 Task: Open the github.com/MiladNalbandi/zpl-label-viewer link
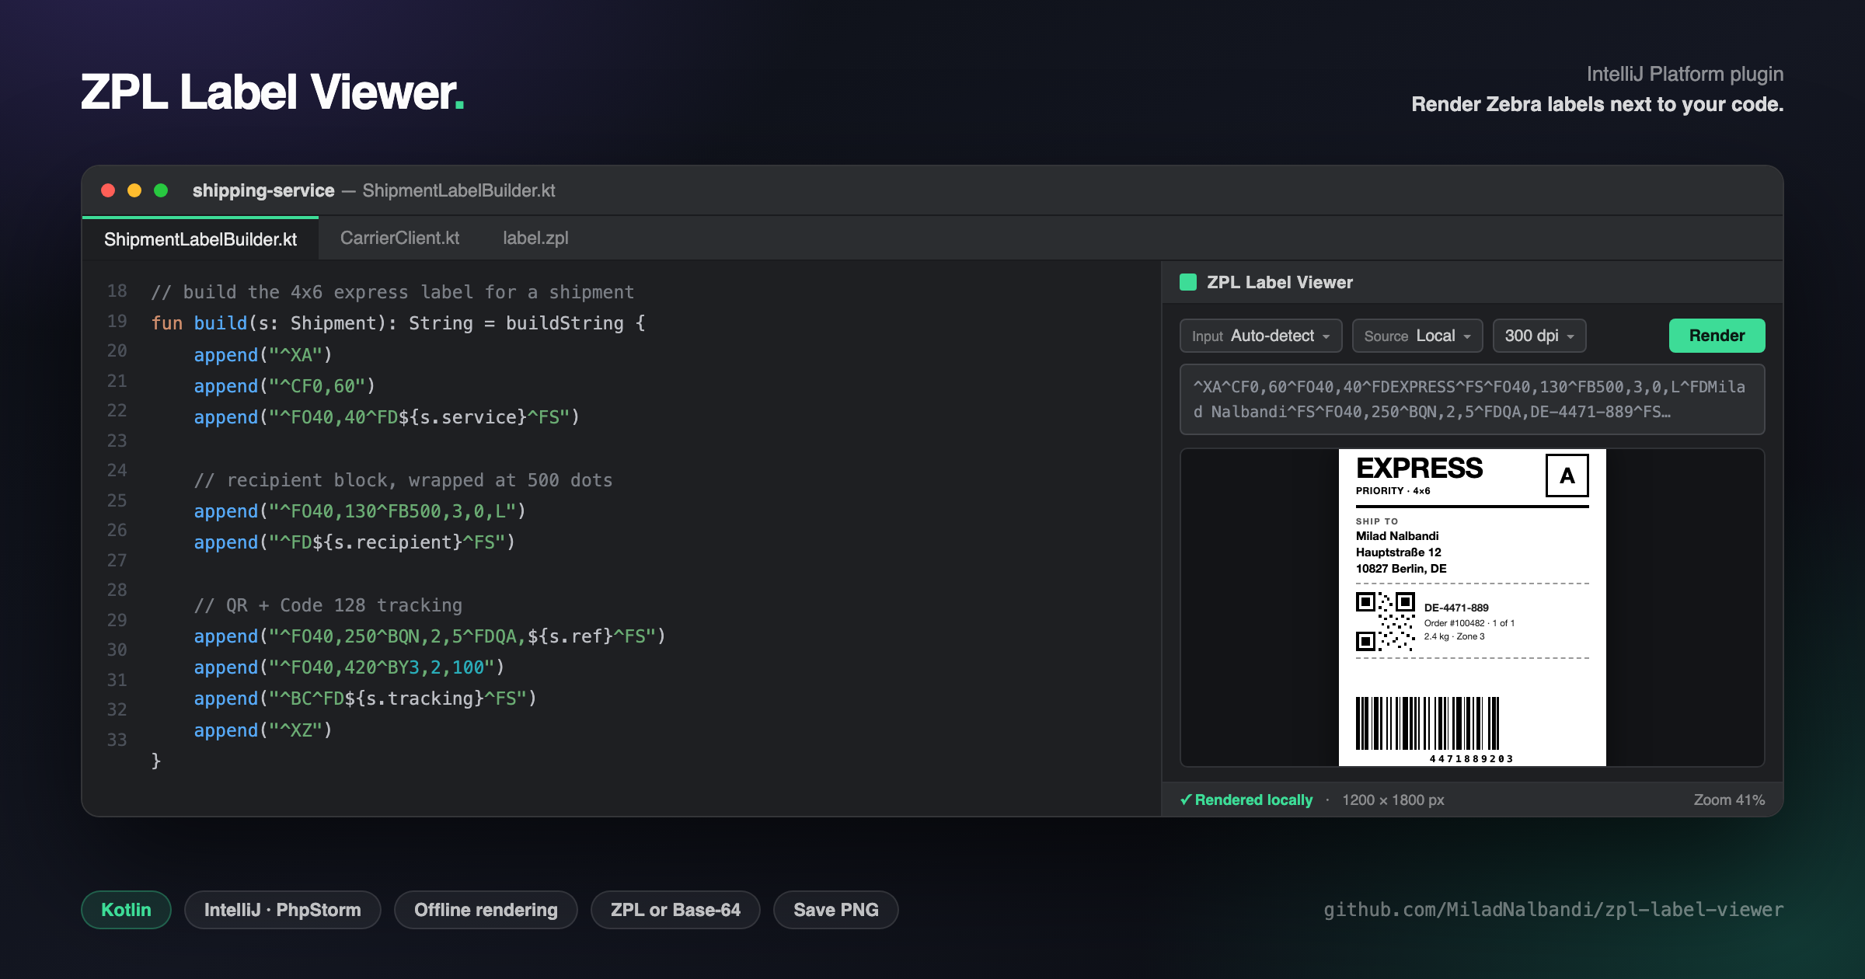pyautogui.click(x=1553, y=909)
